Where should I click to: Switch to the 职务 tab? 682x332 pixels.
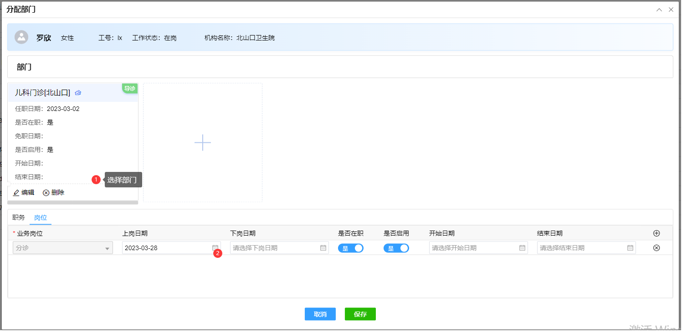(19, 217)
